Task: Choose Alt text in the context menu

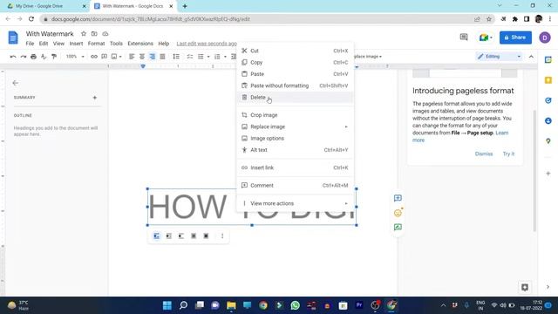Action: tap(295, 150)
